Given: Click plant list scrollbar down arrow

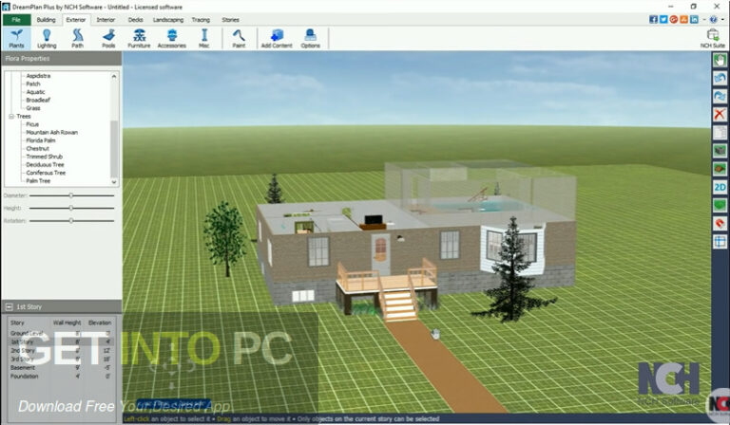Looking at the screenshot, I should pos(114,182).
